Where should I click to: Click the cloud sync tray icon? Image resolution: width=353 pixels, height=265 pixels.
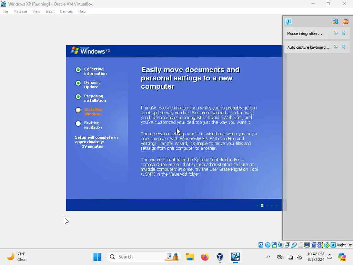(279, 257)
